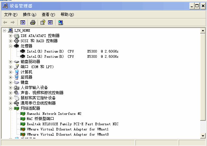Click the 计算机 category icon
Screen dimensions: 207x146
[x=17, y=72]
